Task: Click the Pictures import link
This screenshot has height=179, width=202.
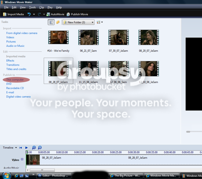Action: click(11, 42)
